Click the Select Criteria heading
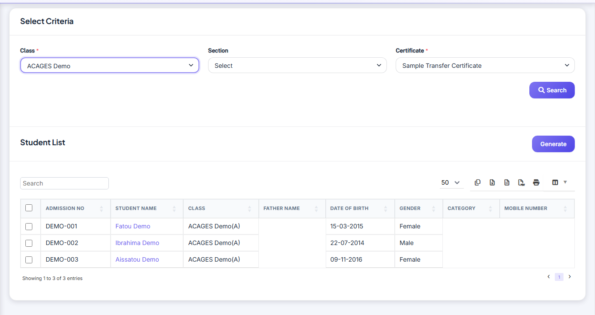Image resolution: width=595 pixels, height=315 pixels. click(47, 21)
